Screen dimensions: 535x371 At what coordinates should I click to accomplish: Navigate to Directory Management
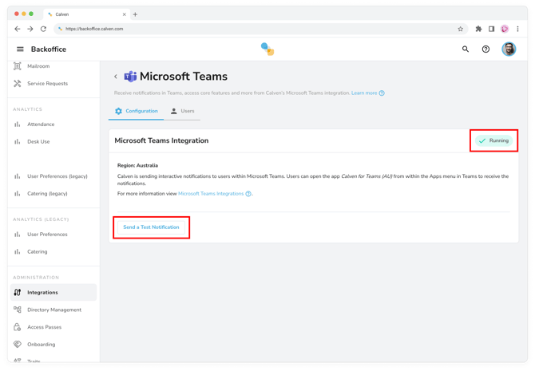53,310
